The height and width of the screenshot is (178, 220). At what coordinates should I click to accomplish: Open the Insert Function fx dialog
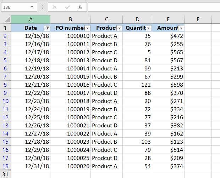click(80, 7)
